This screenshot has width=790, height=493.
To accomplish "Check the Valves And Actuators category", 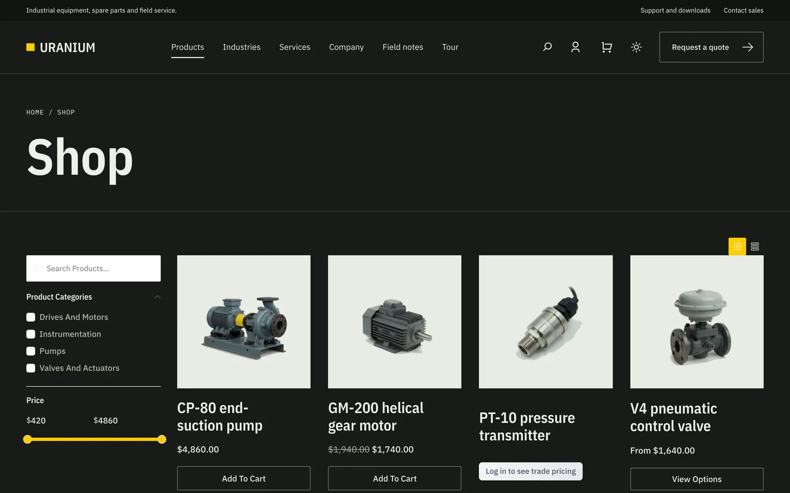I will click(x=31, y=368).
